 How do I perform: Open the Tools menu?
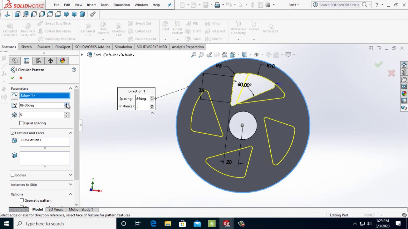tap(105, 5)
